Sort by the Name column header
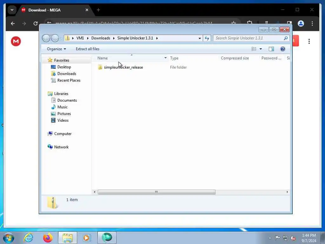 [103, 58]
